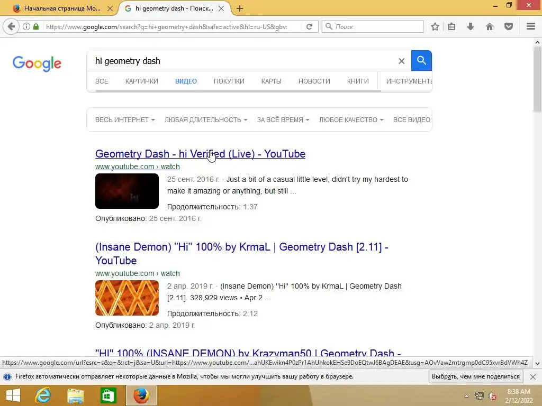Switch to ПОКУПКИ search tab
This screenshot has width=542, height=406.
point(229,81)
